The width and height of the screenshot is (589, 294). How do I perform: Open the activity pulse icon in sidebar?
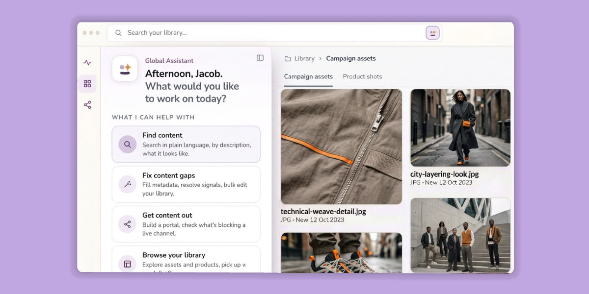coord(87,63)
